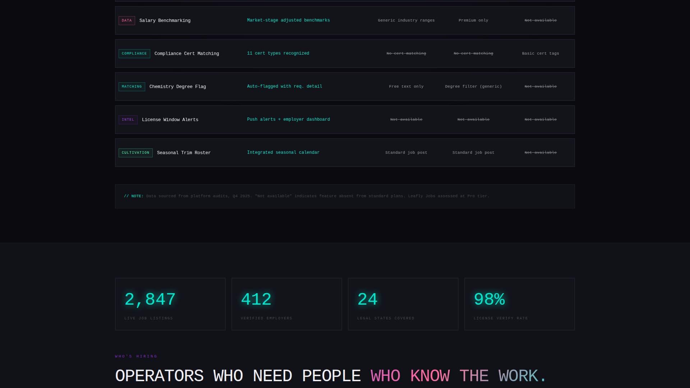Click the DATA category tag

[127, 20]
